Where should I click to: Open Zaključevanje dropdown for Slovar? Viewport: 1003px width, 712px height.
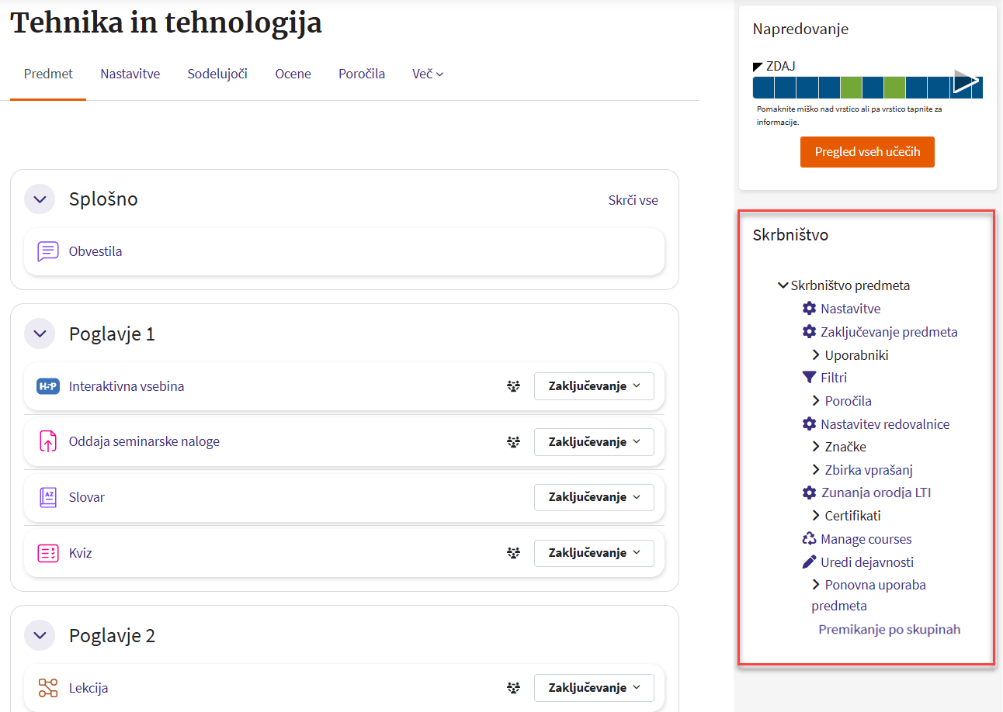[594, 497]
